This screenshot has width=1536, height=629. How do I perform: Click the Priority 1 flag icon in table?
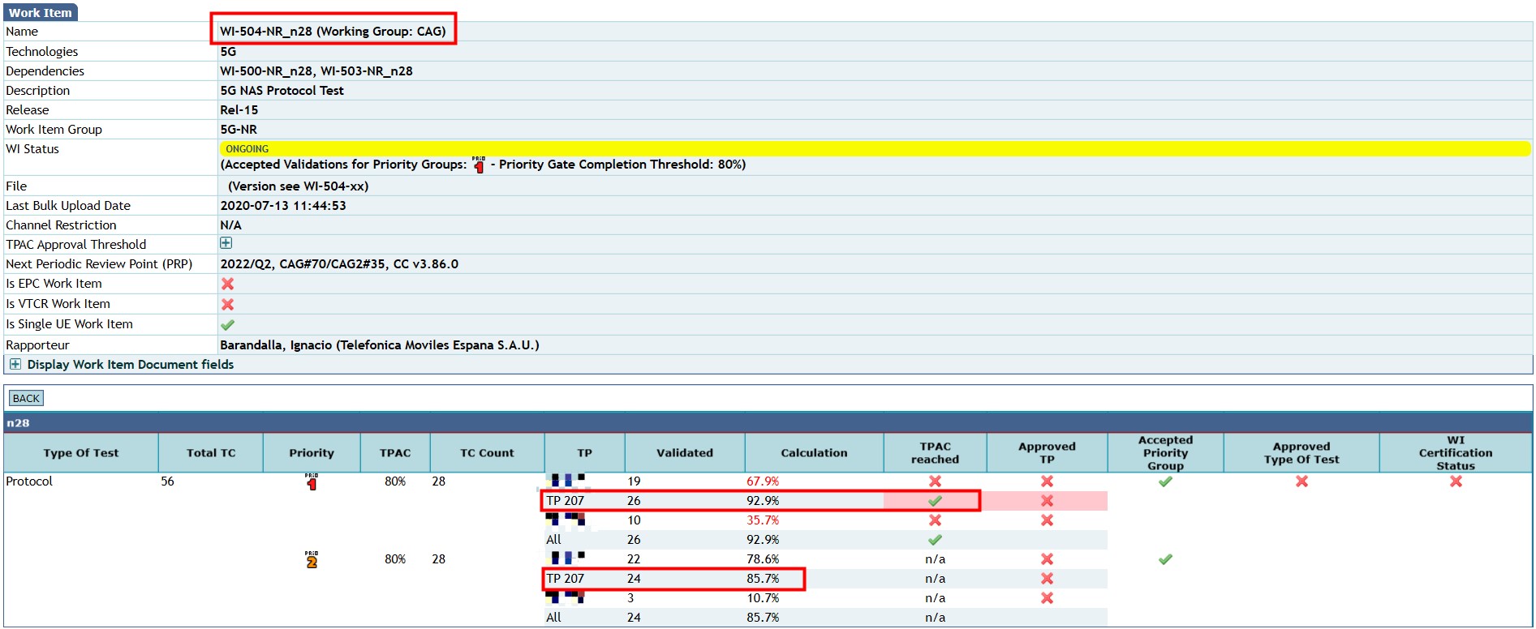click(312, 482)
